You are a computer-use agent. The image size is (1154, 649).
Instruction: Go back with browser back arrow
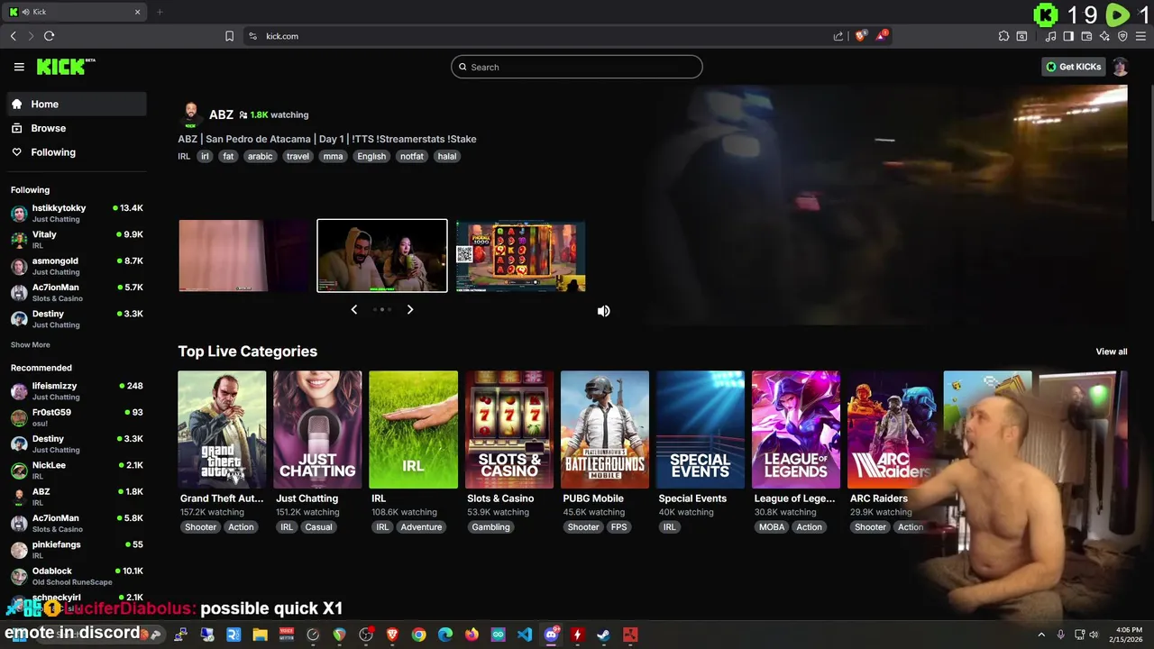(13, 36)
